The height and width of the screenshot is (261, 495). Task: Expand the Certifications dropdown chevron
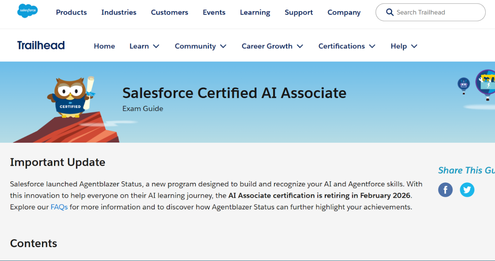click(372, 46)
